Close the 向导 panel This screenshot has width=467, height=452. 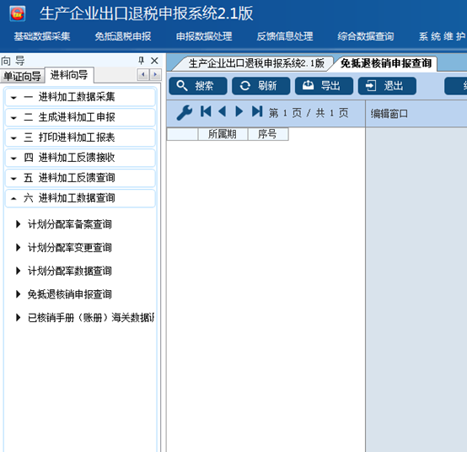click(x=154, y=61)
